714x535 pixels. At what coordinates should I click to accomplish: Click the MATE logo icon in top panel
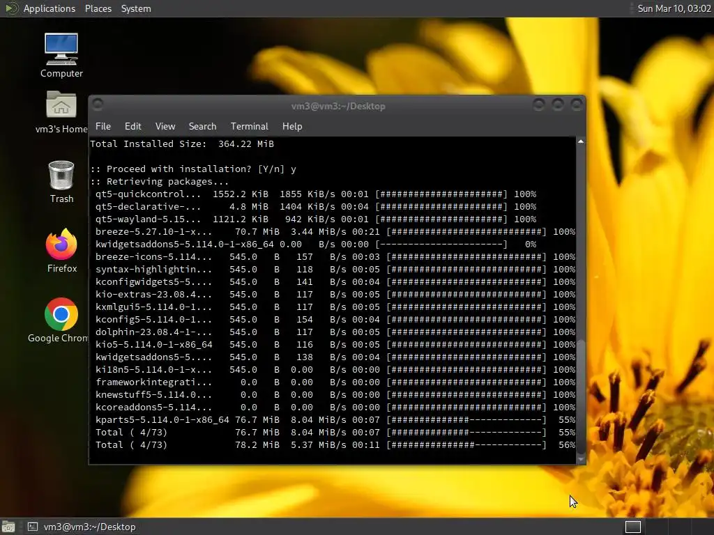coord(11,8)
